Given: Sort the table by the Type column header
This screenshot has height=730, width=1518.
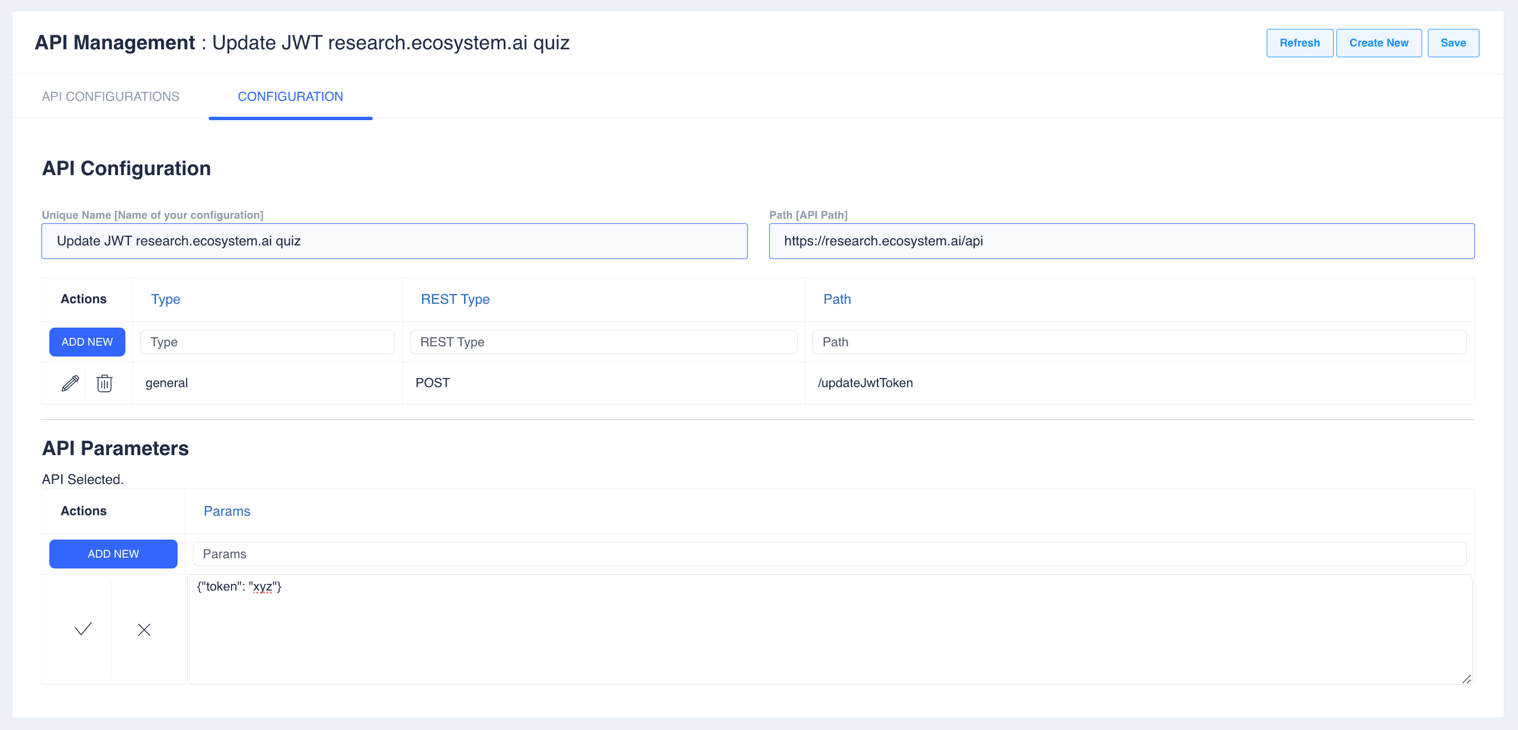Looking at the screenshot, I should (x=166, y=299).
